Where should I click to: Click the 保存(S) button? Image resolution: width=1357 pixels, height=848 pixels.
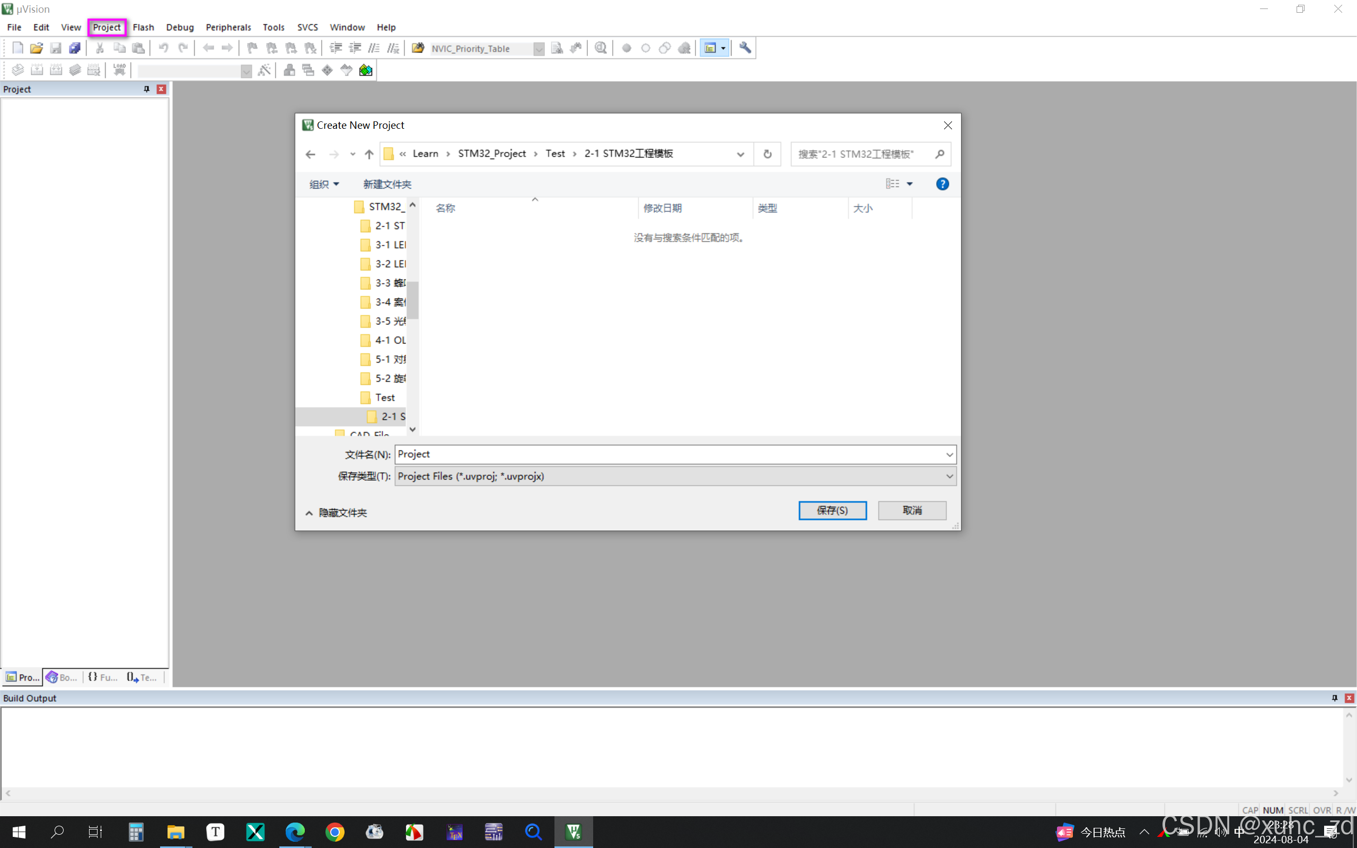(832, 510)
